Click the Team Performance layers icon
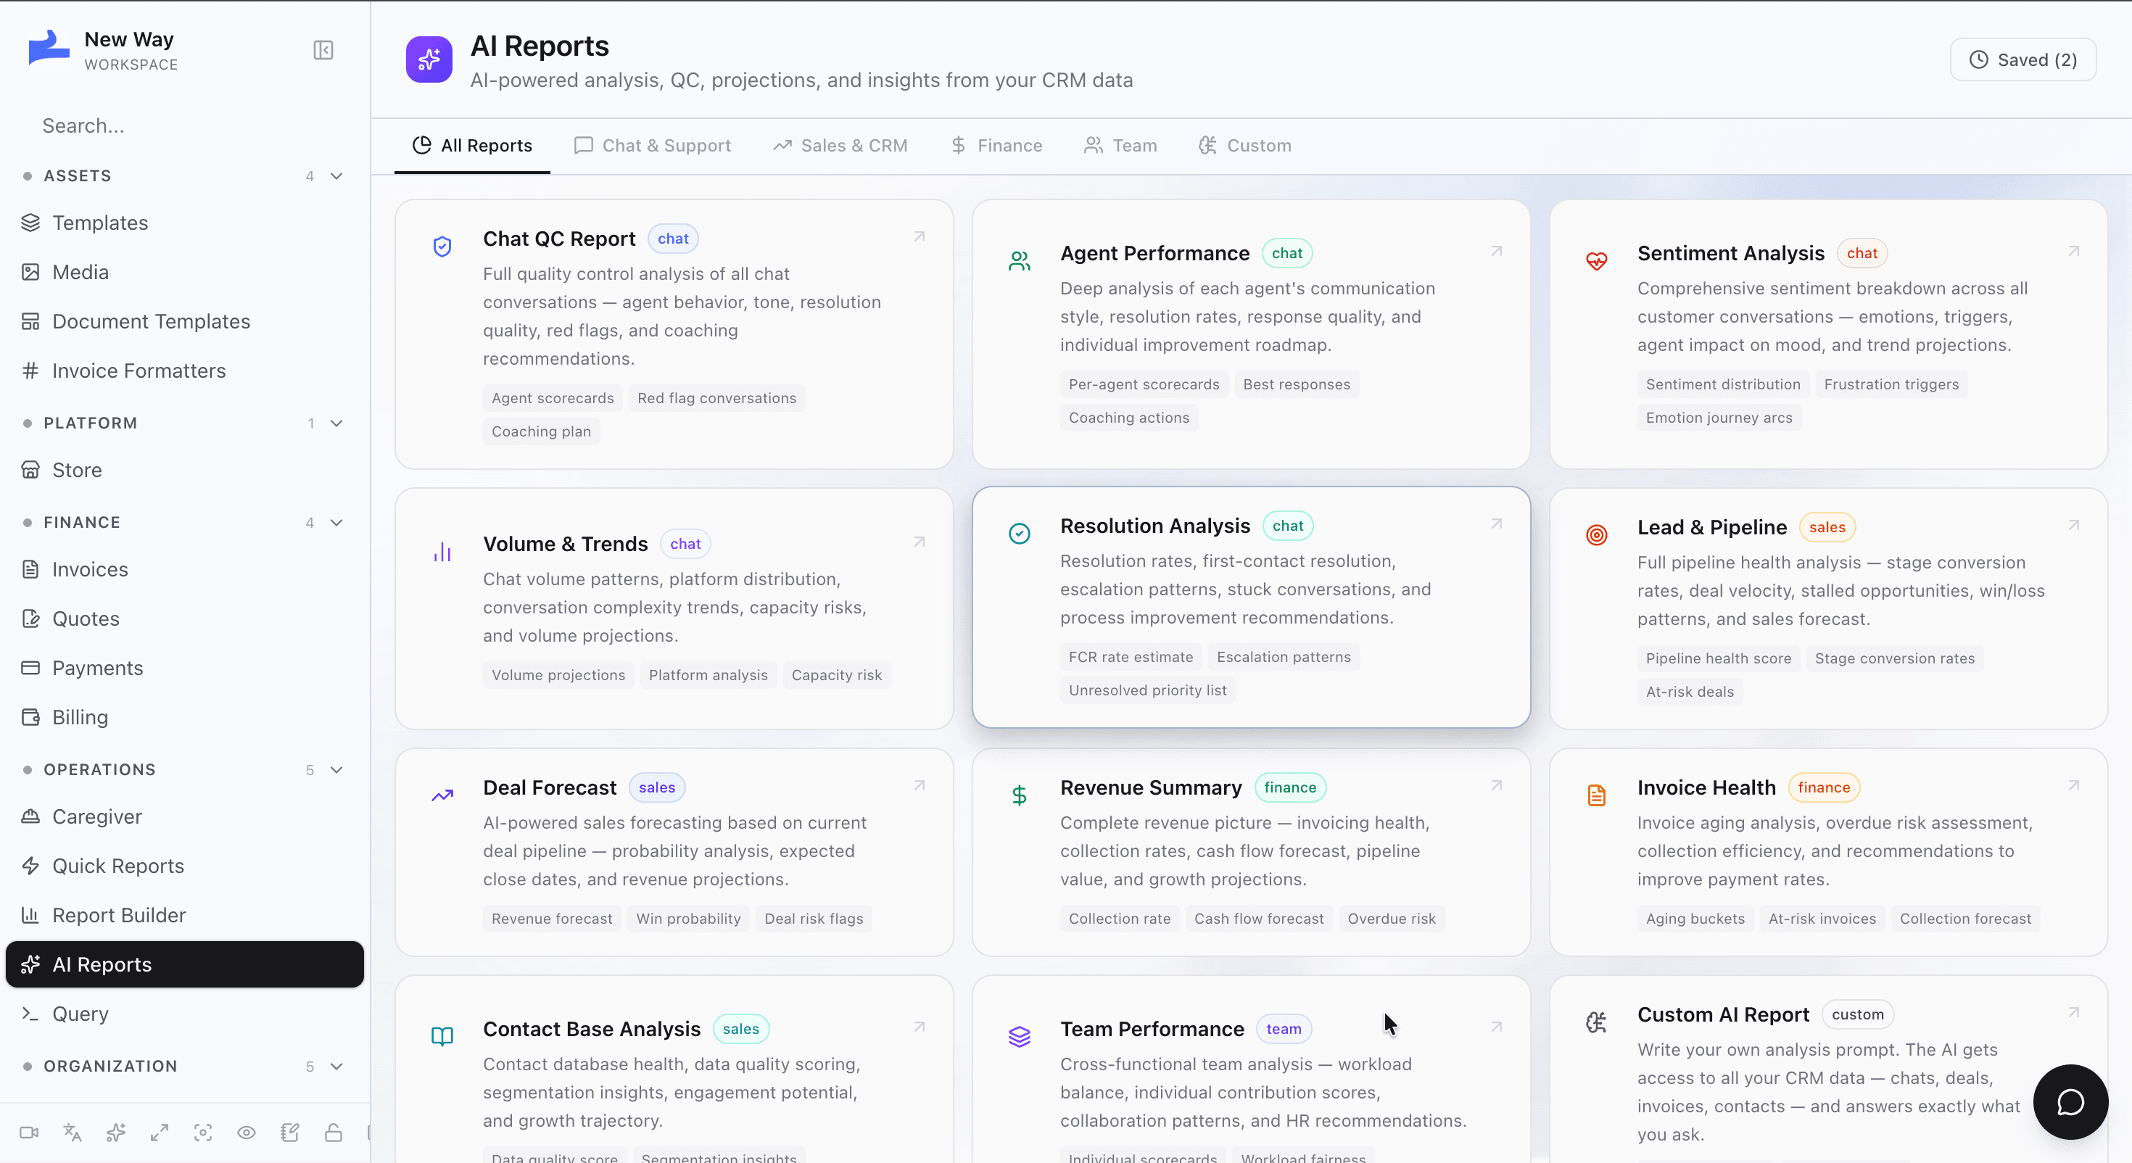This screenshot has width=2132, height=1163. click(1020, 1036)
